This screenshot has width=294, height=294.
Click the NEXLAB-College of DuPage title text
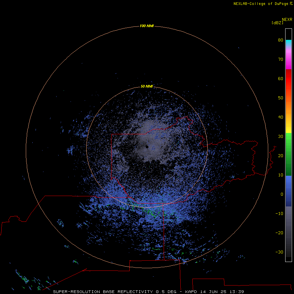[x=261, y=4]
